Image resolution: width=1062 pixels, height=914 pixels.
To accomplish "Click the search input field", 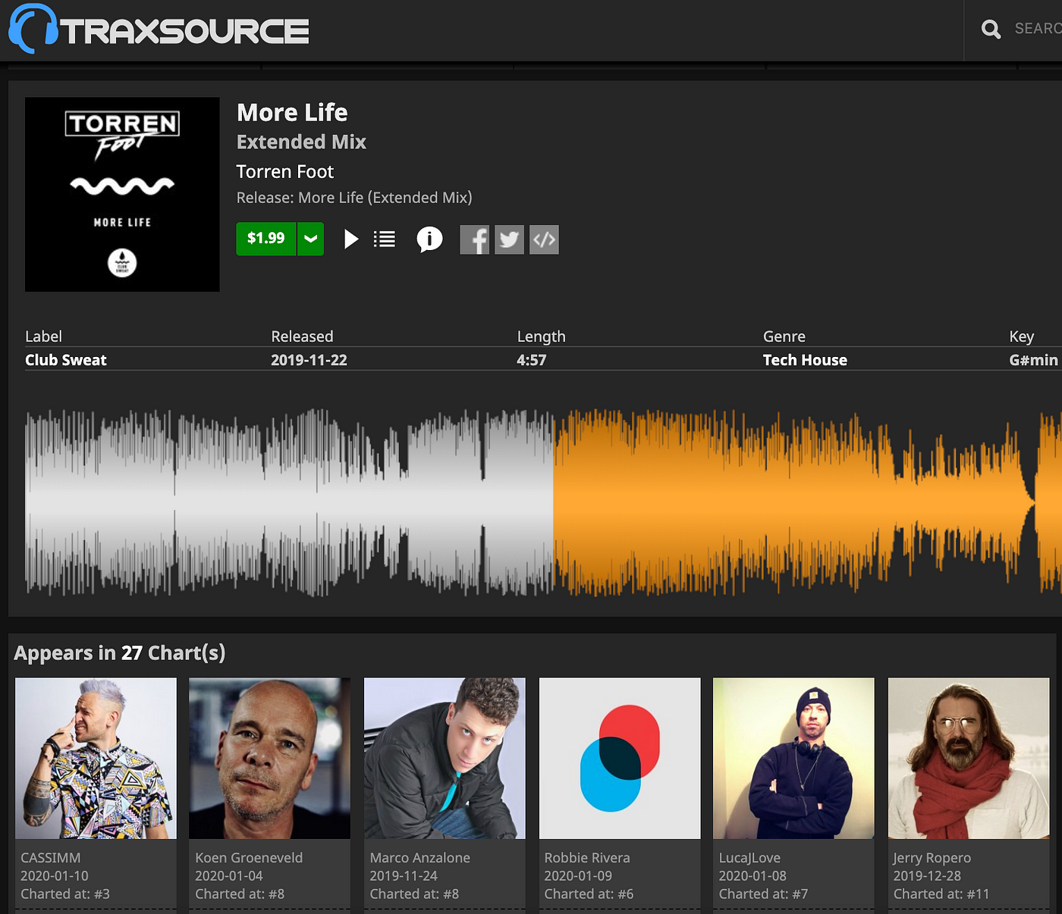I will 1038,29.
